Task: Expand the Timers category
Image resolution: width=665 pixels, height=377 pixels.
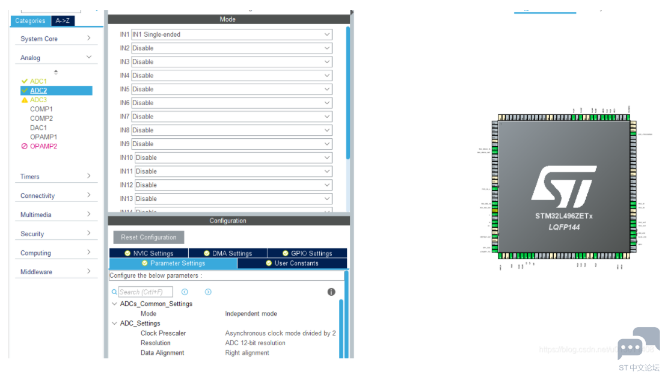Action: [55, 177]
